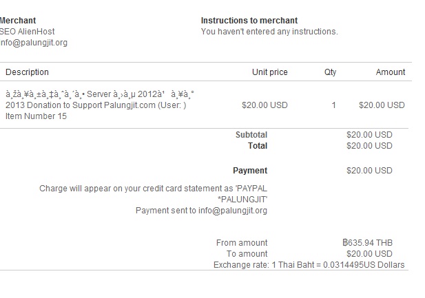Click the 2013 Donation to Support Palungjit.com line
This screenshot has width=425, height=298.
point(96,105)
